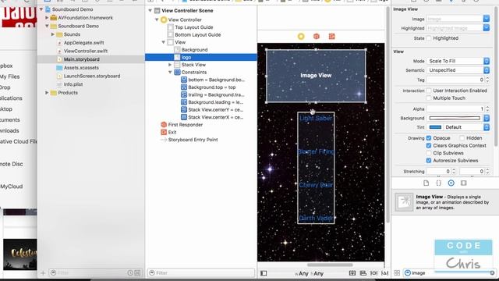Show the Object library circle icon
The width and height of the screenshot is (499, 281).
451,183
